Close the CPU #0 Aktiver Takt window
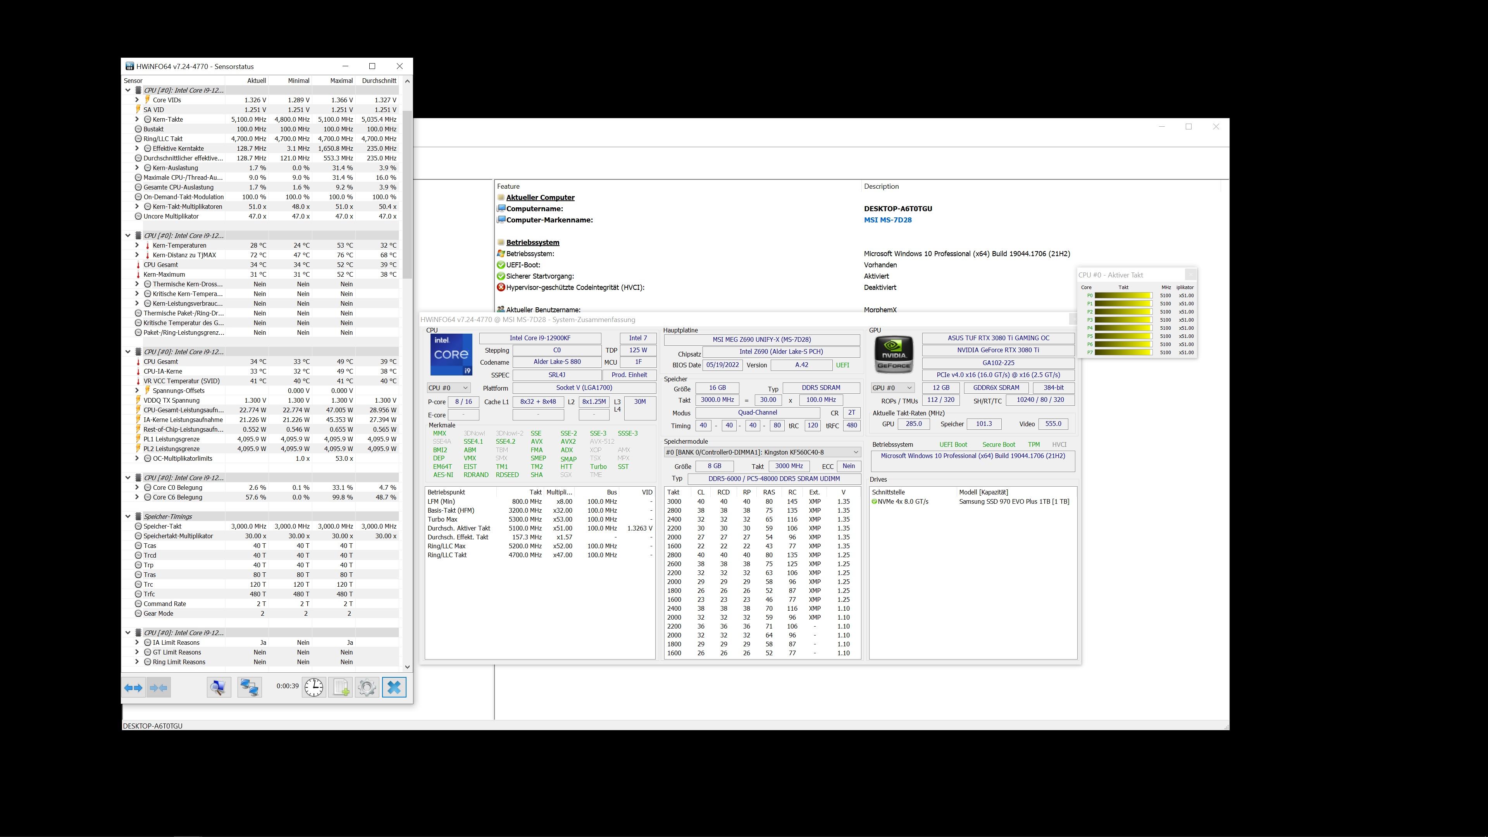 [x=1190, y=275]
